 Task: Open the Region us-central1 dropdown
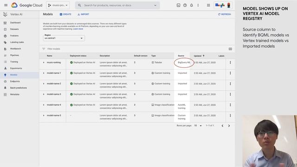(64, 38)
